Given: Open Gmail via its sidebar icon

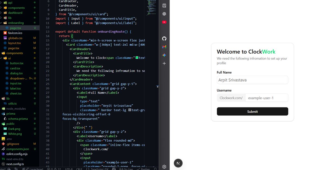Looking at the screenshot, I should coord(164,47).
